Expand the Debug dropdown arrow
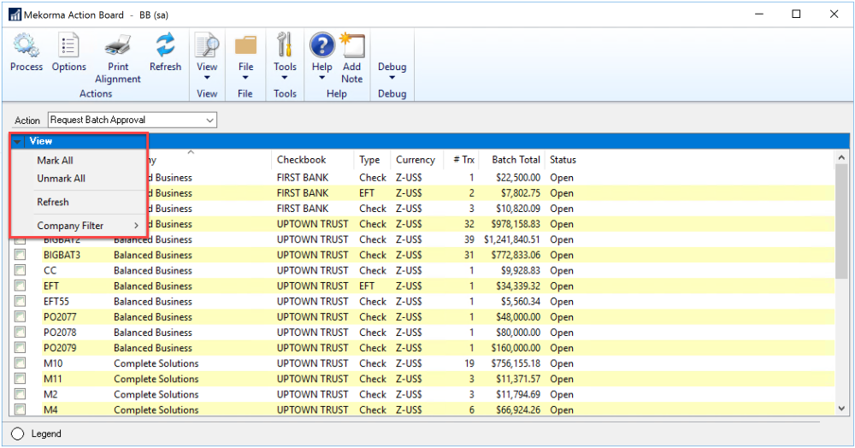Viewport: 855px width, 448px height. (x=392, y=79)
